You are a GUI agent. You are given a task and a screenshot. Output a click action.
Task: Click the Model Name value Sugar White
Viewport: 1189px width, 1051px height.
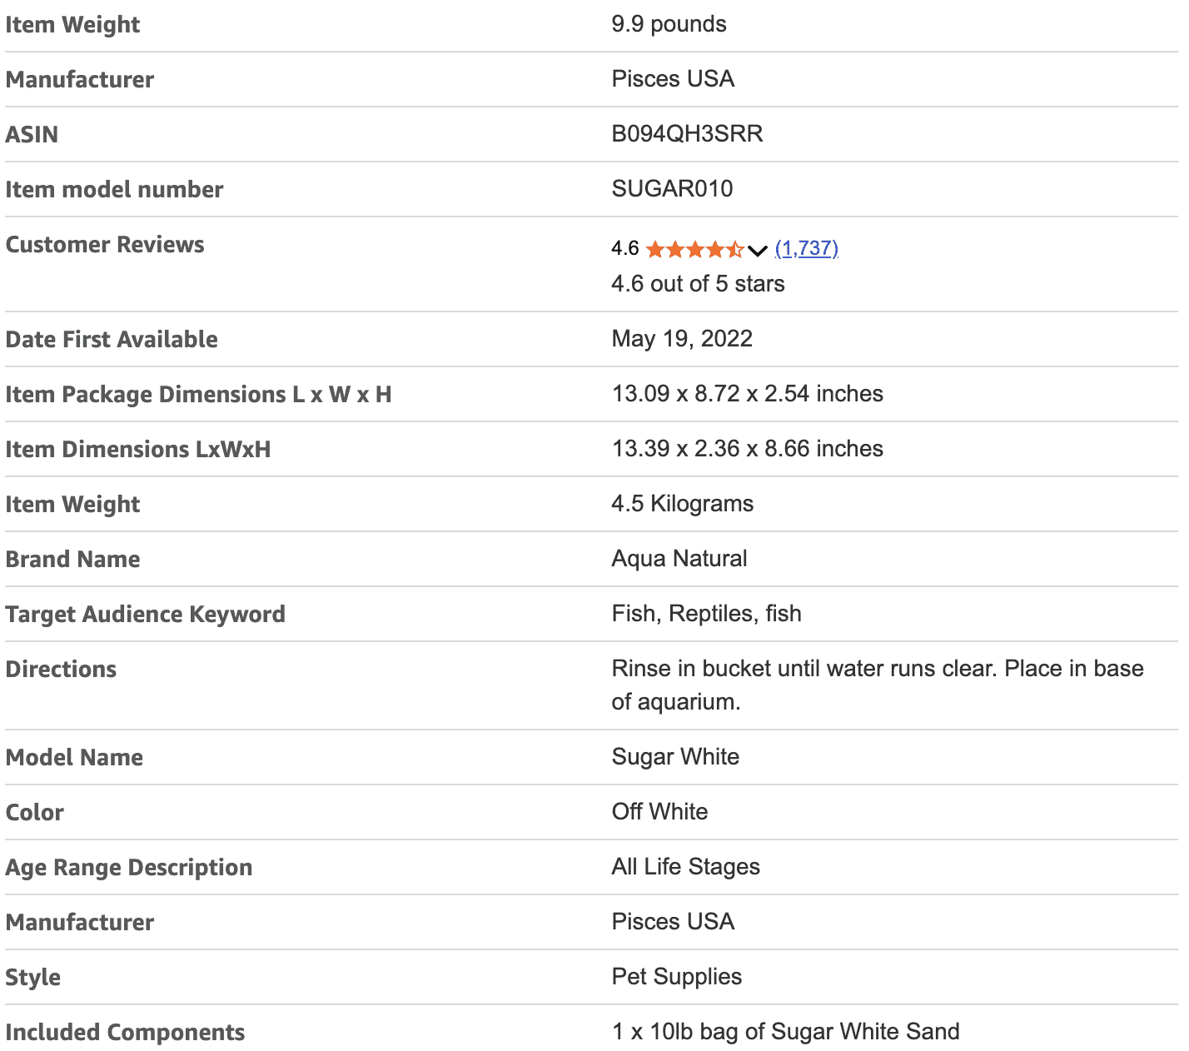[x=675, y=757]
